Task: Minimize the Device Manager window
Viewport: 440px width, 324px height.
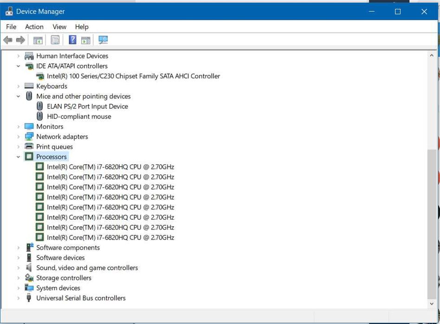Action: coord(372,12)
